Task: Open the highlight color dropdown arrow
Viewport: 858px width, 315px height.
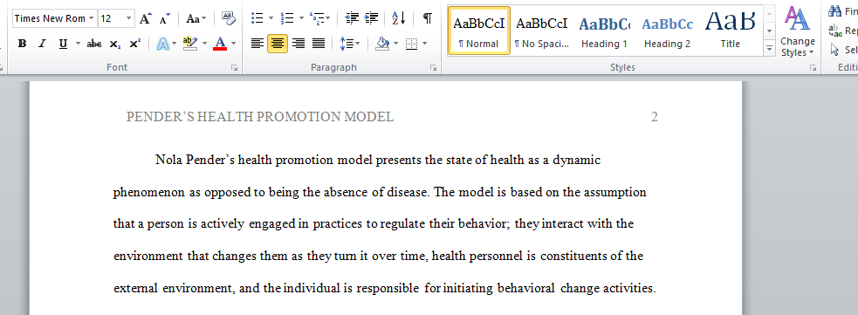Action: pyautogui.click(x=204, y=44)
